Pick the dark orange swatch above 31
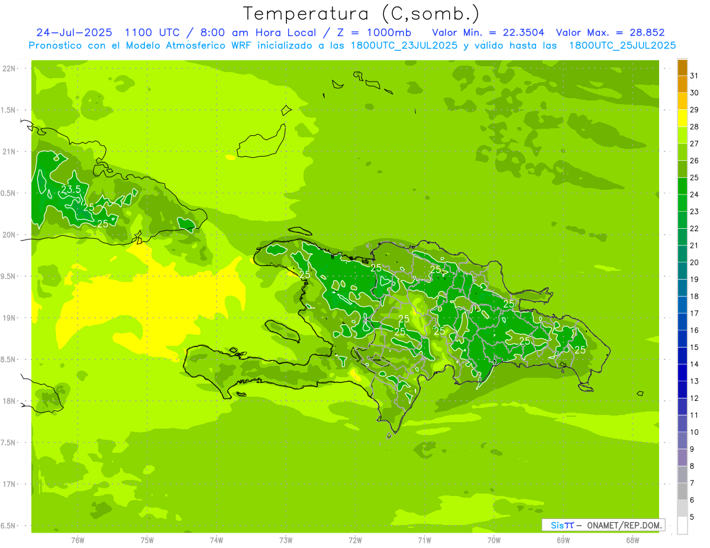 [682, 67]
